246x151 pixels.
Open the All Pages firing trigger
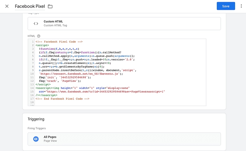tap(124, 139)
